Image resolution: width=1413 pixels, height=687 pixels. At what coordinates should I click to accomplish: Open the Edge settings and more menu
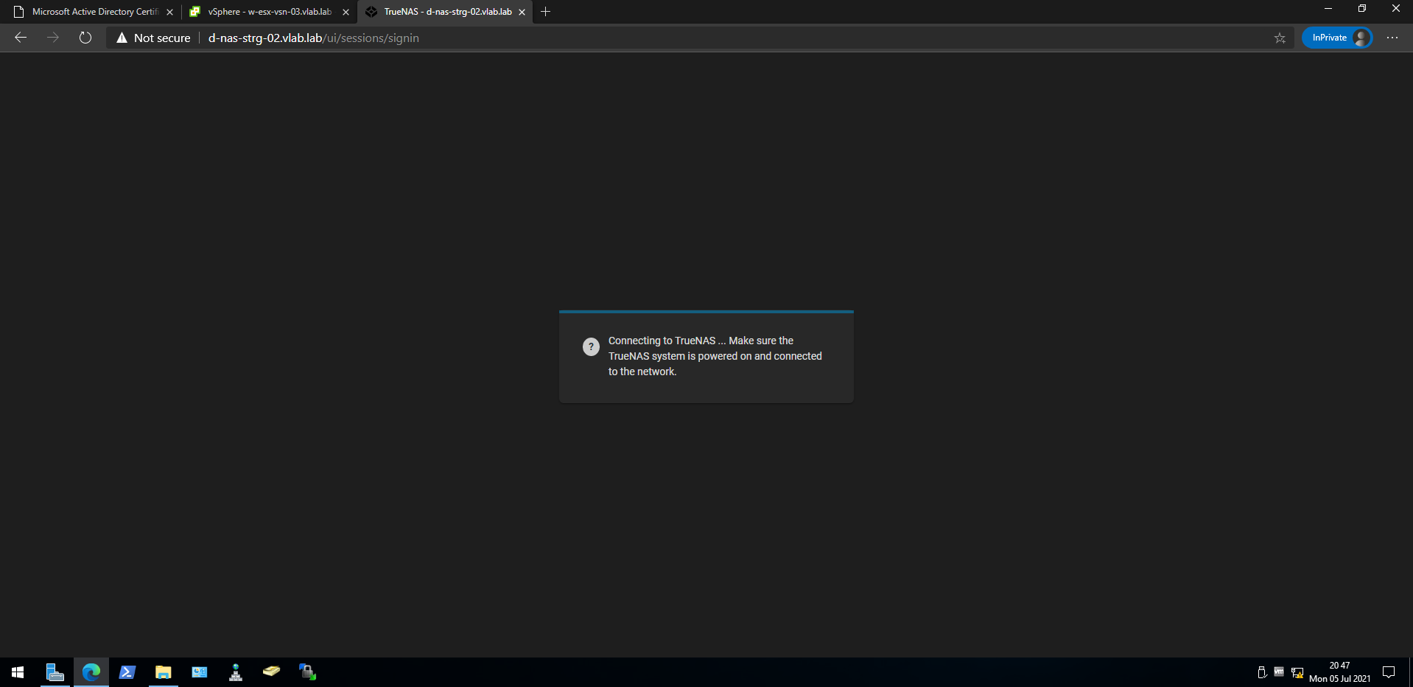pyautogui.click(x=1392, y=38)
